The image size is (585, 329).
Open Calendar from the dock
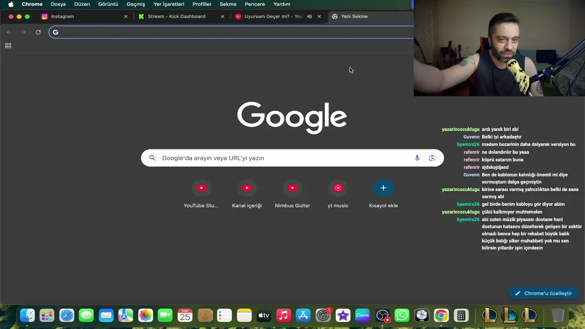pos(185,315)
